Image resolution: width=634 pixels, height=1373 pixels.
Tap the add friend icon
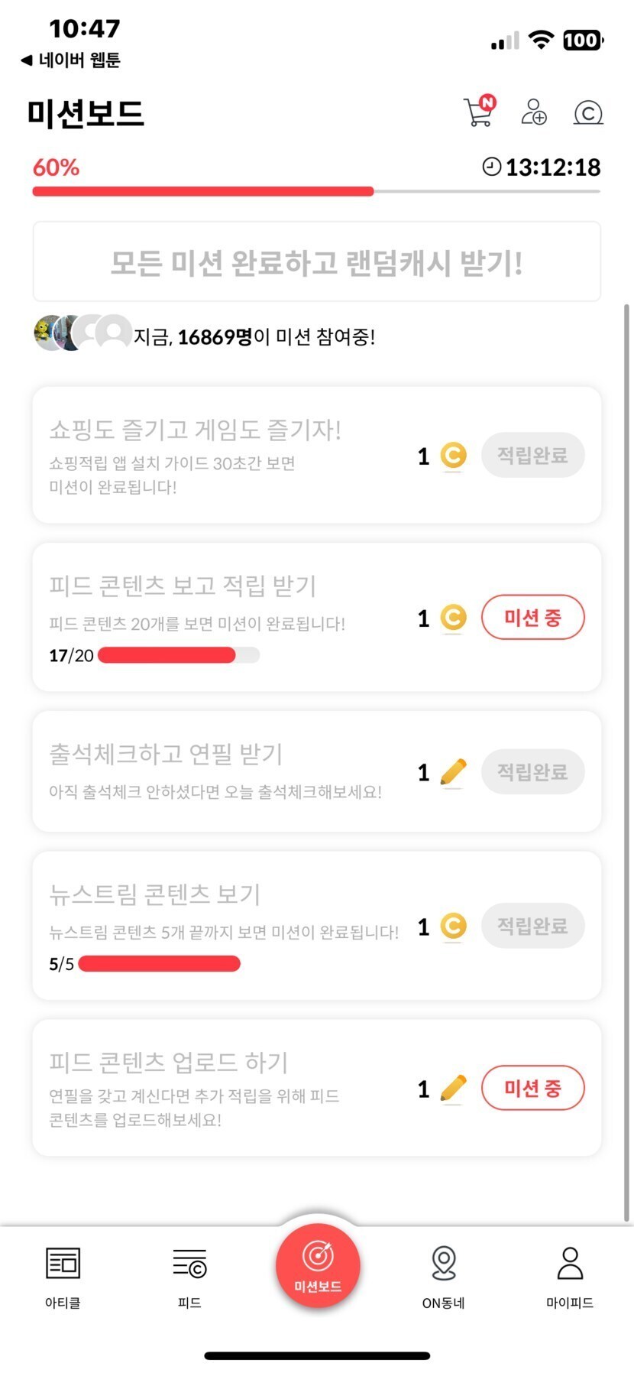coord(533,112)
